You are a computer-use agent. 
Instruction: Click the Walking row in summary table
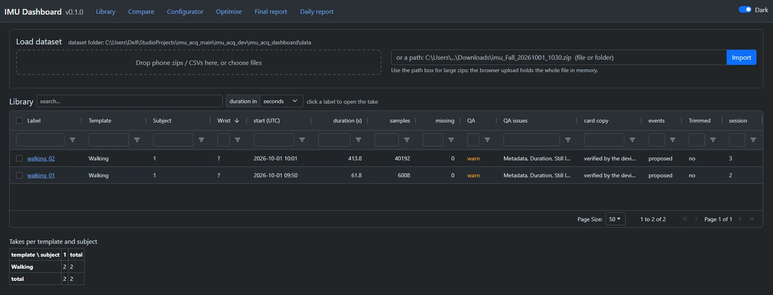(x=47, y=267)
